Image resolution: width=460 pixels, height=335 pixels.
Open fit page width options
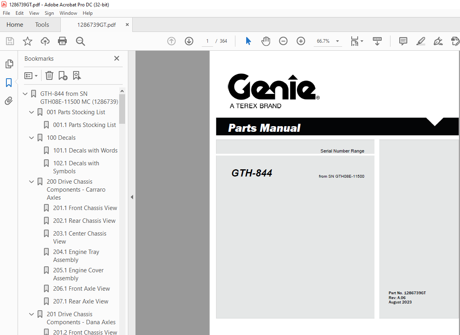357,41
